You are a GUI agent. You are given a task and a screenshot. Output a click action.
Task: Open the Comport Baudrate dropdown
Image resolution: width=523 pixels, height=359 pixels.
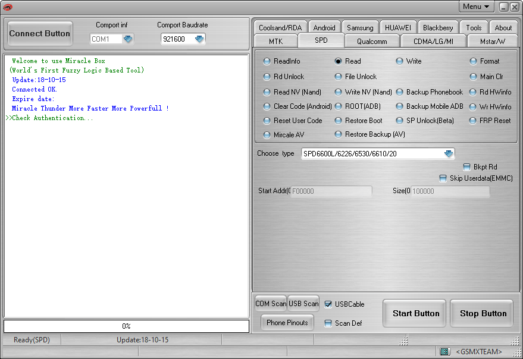(x=199, y=39)
